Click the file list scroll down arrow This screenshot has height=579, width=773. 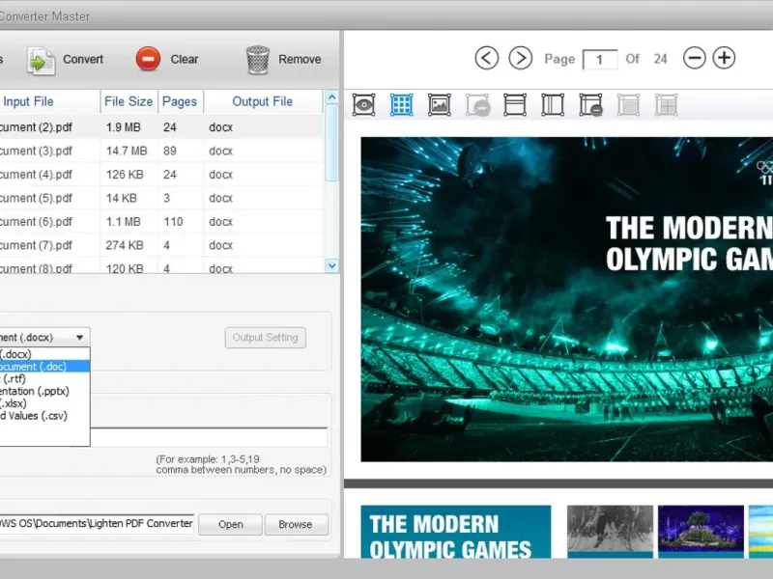pos(331,266)
